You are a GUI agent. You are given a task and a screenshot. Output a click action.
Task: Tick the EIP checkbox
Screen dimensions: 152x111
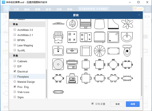(15, 66)
